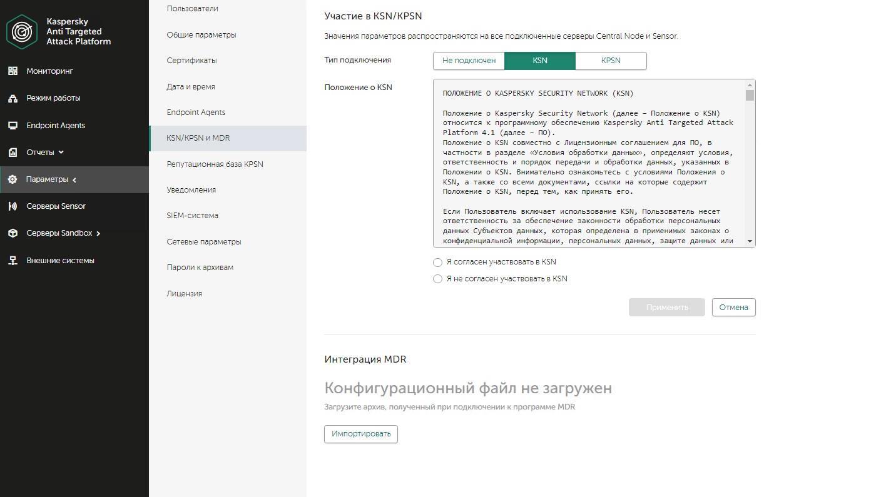
Task: Click the 'Тип подключения' label
Action: pyautogui.click(x=358, y=60)
